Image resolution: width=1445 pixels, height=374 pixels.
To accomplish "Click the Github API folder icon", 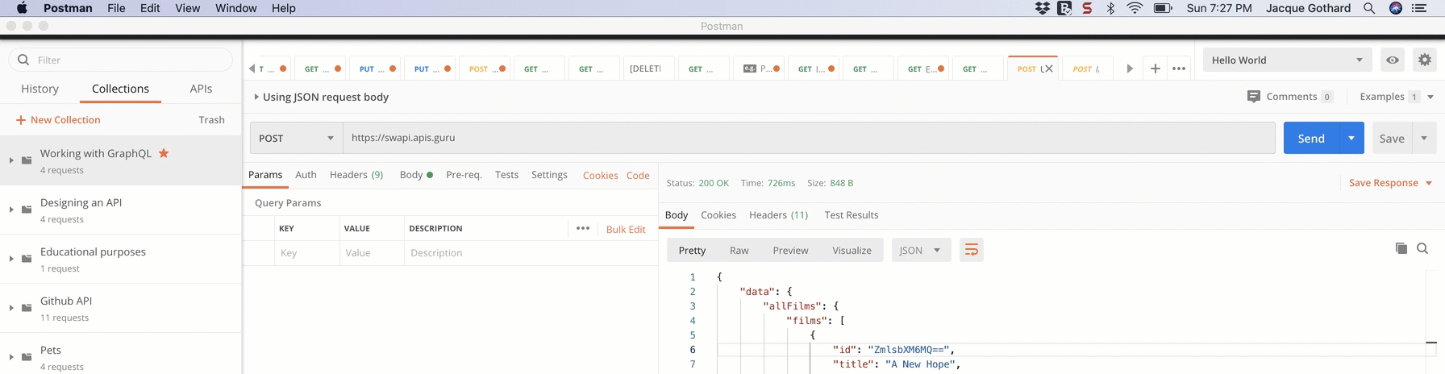I will [27, 307].
